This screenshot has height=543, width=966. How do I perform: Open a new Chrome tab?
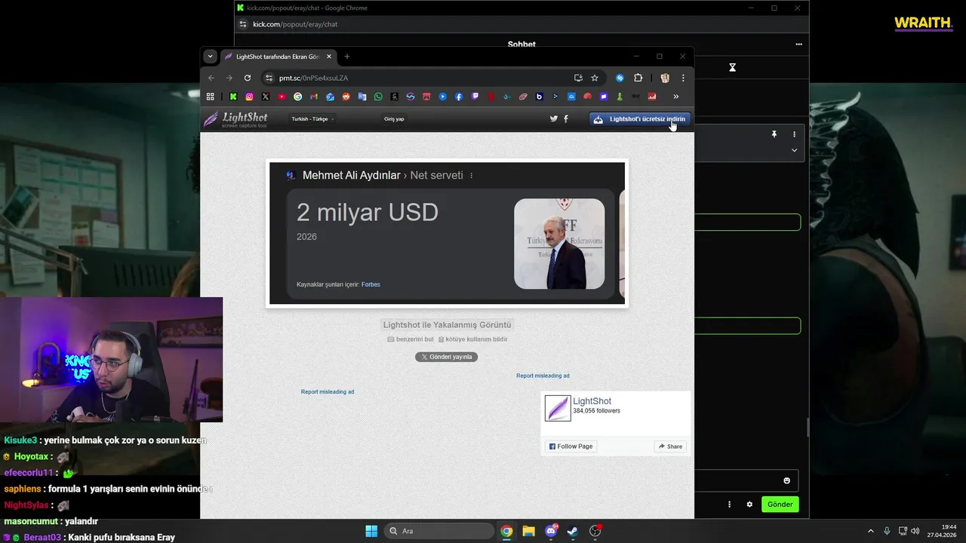(347, 57)
